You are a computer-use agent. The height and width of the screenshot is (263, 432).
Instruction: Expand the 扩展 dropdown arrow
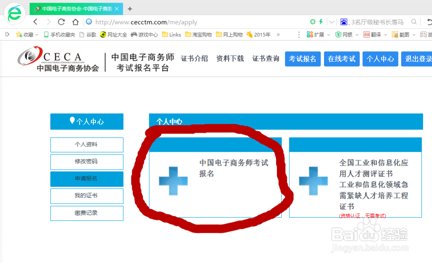328,34
